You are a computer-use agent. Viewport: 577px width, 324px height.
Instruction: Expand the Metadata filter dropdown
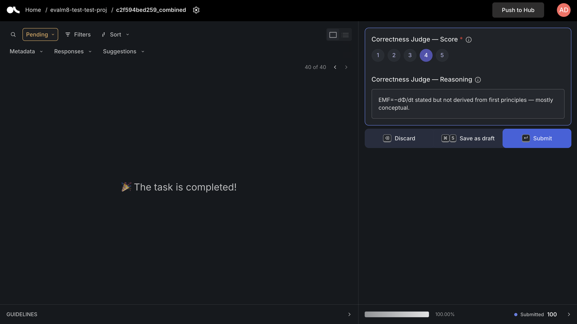pyautogui.click(x=26, y=52)
